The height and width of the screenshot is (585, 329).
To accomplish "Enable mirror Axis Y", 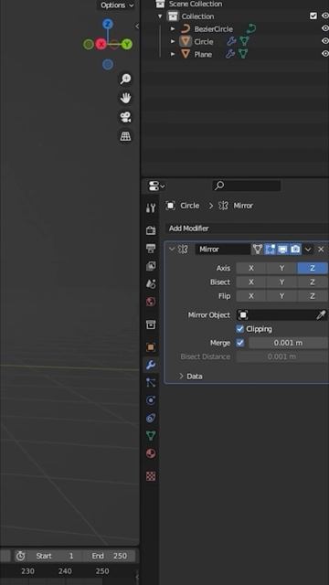I will (x=281, y=268).
